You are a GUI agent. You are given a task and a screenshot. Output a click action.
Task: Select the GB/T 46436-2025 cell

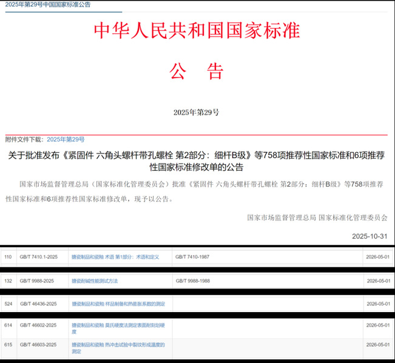38,303
